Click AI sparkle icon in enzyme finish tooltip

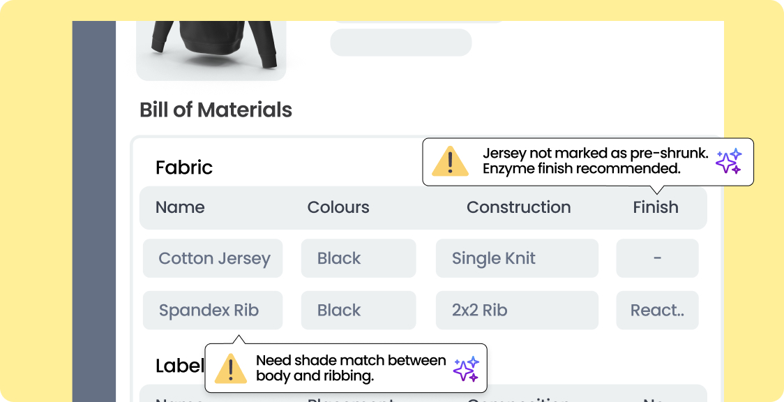(729, 161)
